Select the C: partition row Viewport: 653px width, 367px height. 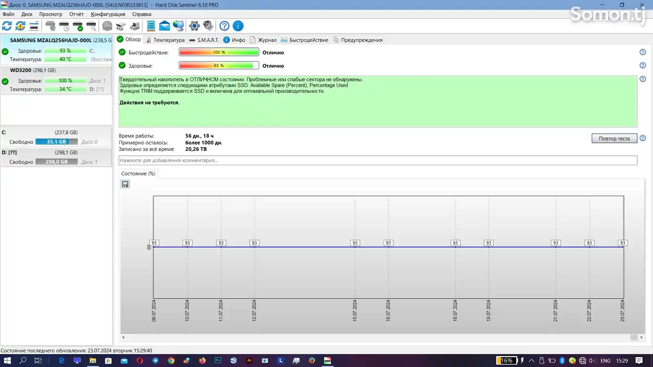56,137
